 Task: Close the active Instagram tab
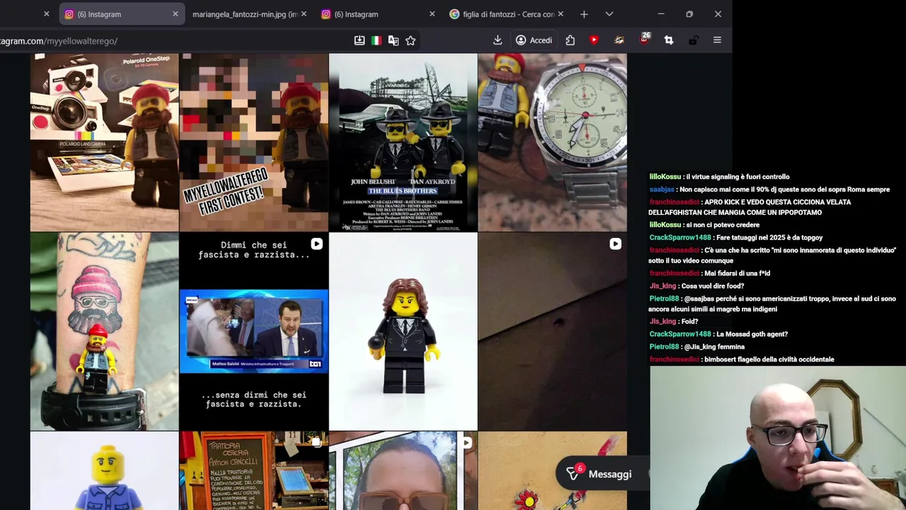pyautogui.click(x=176, y=14)
